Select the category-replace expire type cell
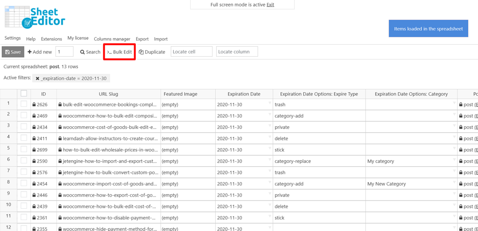Viewport: 478px width, 231px height. 319,161
